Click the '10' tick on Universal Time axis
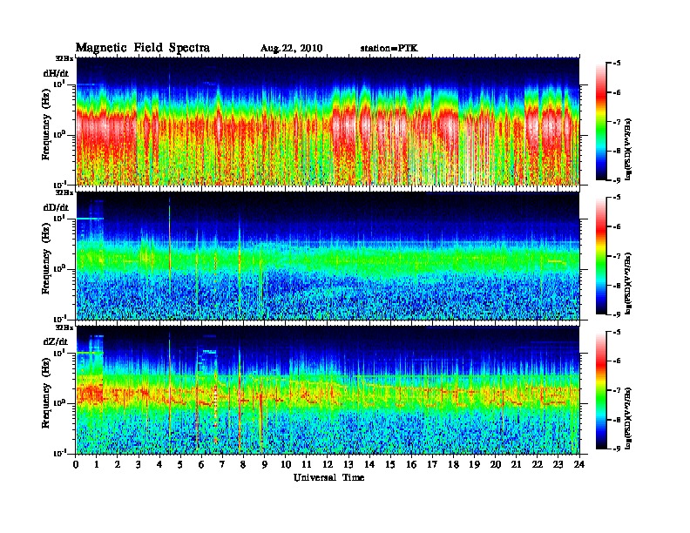The image size is (690, 533). (286, 465)
